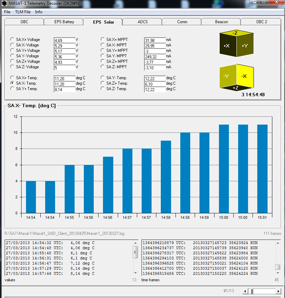Select the SA X+ Voltage radio button
The image size is (285, 298).
tap(12, 40)
